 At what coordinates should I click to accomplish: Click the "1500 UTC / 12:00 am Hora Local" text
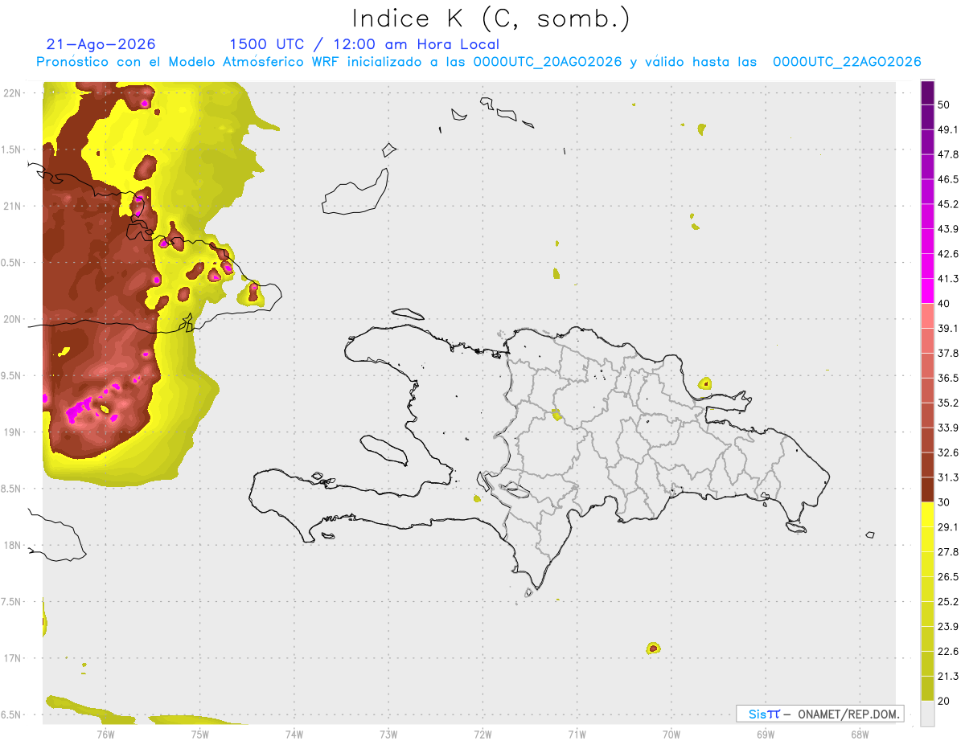[364, 44]
